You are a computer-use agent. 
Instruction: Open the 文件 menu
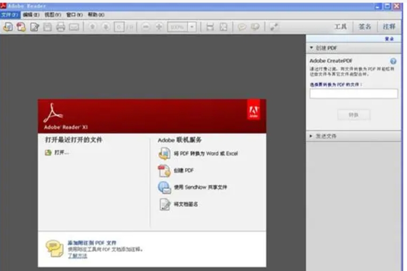click(10, 15)
